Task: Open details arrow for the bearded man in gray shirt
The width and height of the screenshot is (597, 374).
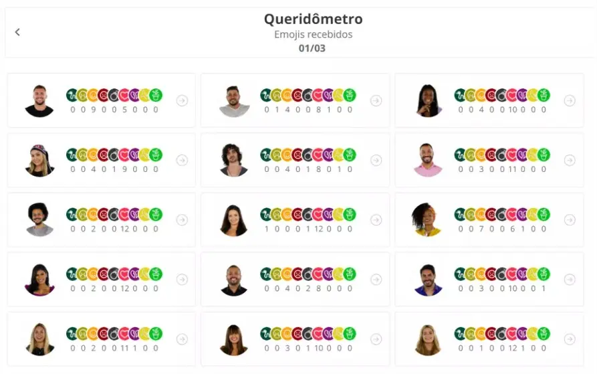Action: (376, 100)
